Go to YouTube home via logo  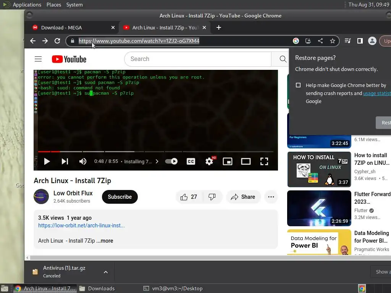pos(69,59)
